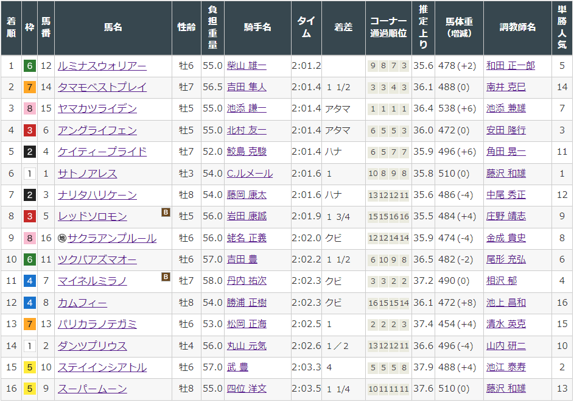This screenshot has width=574, height=402.
Task: Open jockey 松岡 正海 profile
Action: [x=247, y=324]
